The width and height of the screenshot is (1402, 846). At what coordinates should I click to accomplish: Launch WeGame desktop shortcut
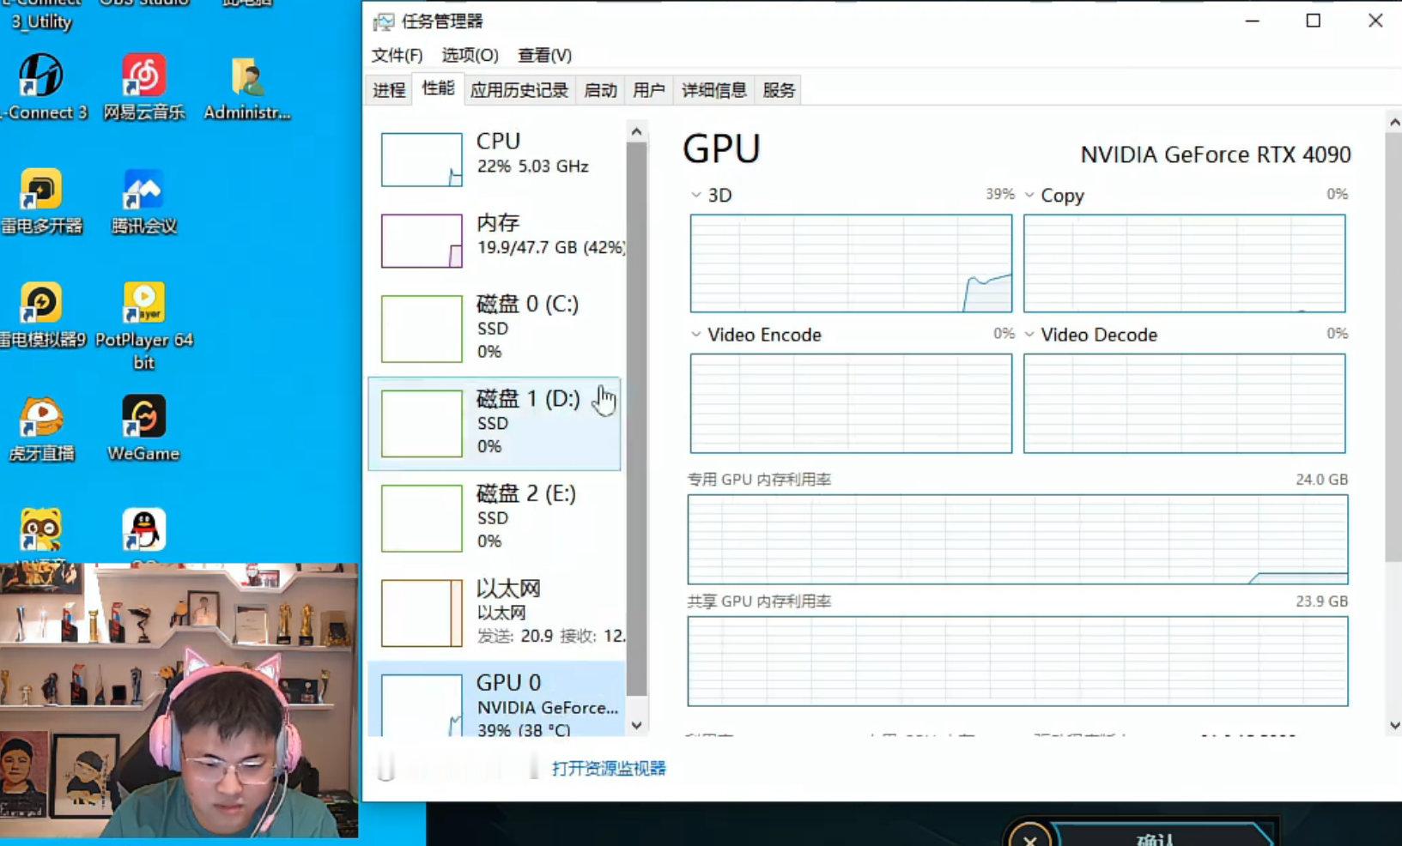[x=143, y=429]
